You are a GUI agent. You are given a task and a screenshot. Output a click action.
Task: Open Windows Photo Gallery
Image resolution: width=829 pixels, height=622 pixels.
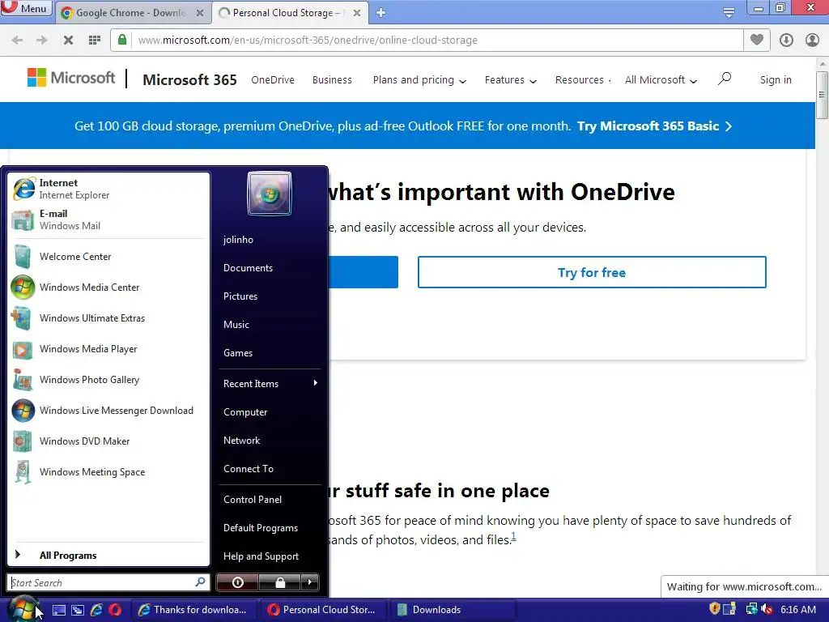pyautogui.click(x=108, y=380)
